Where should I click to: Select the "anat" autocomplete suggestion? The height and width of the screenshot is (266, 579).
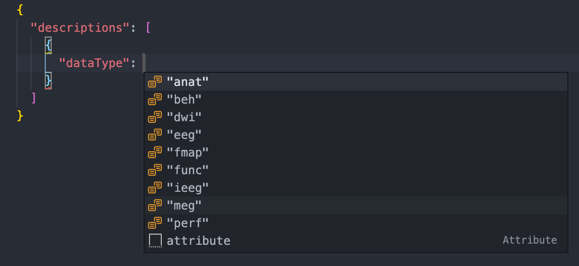point(188,82)
